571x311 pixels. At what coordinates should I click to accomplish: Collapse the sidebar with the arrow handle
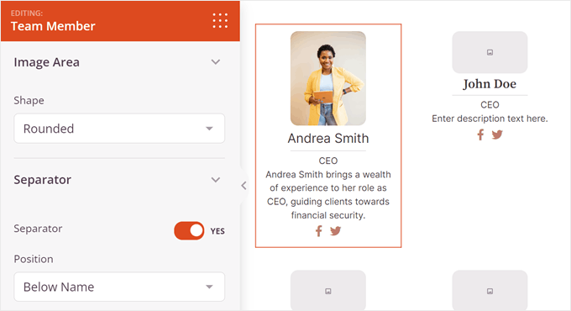point(244,186)
